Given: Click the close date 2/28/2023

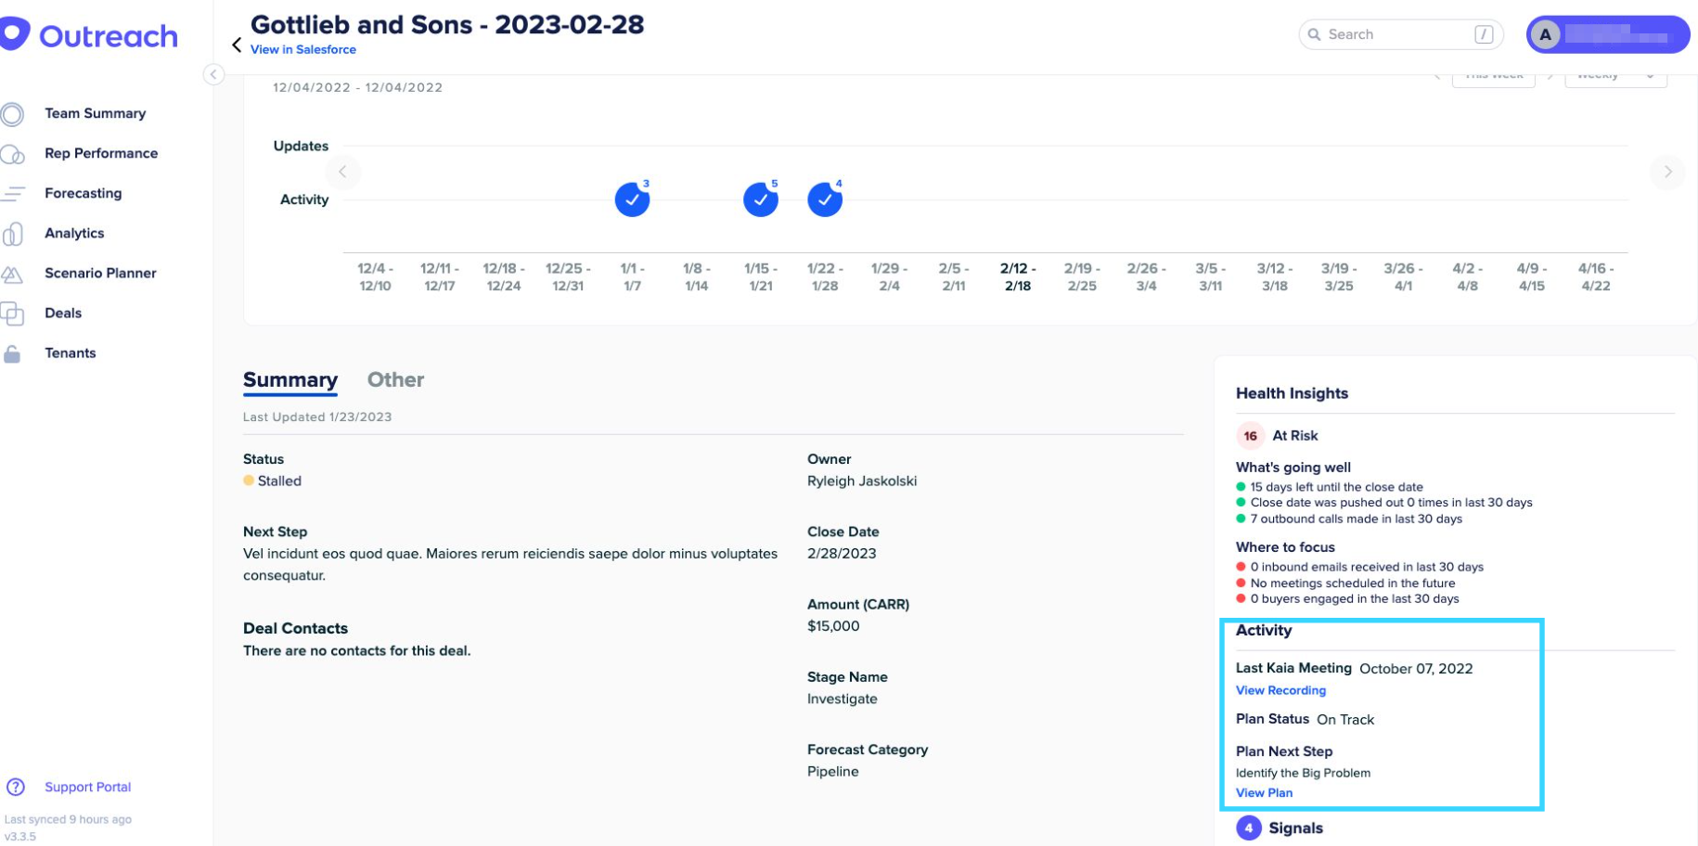Looking at the screenshot, I should [x=842, y=553].
